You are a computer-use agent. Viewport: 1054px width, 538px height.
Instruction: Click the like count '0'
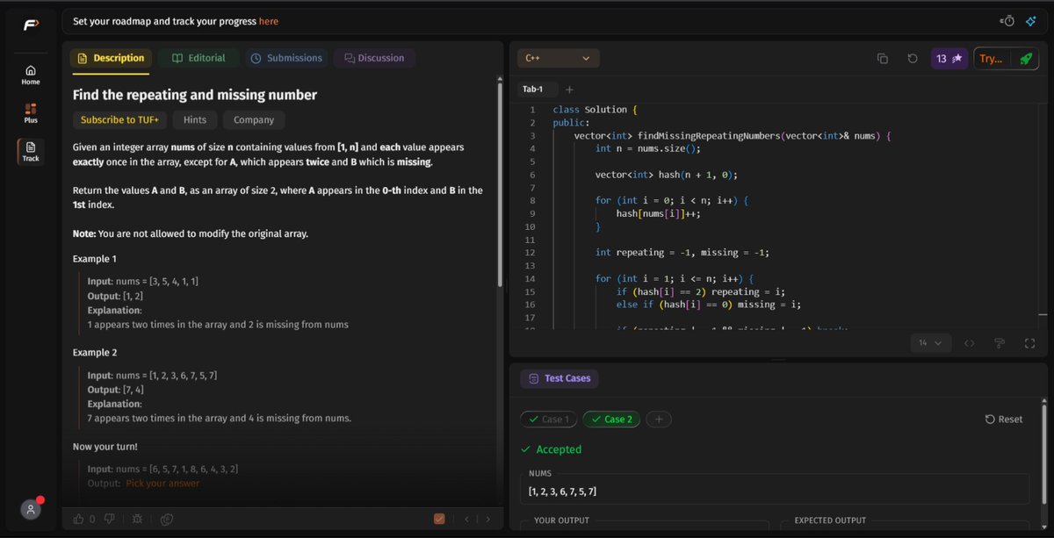point(92,519)
